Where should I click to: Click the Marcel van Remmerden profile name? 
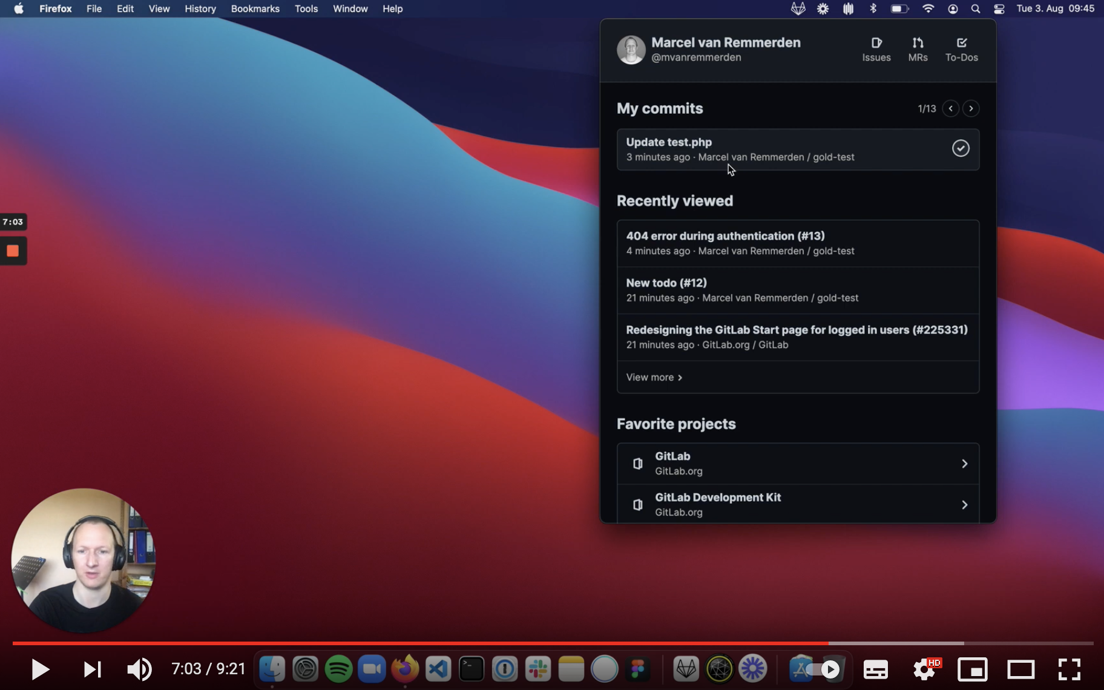[726, 42]
